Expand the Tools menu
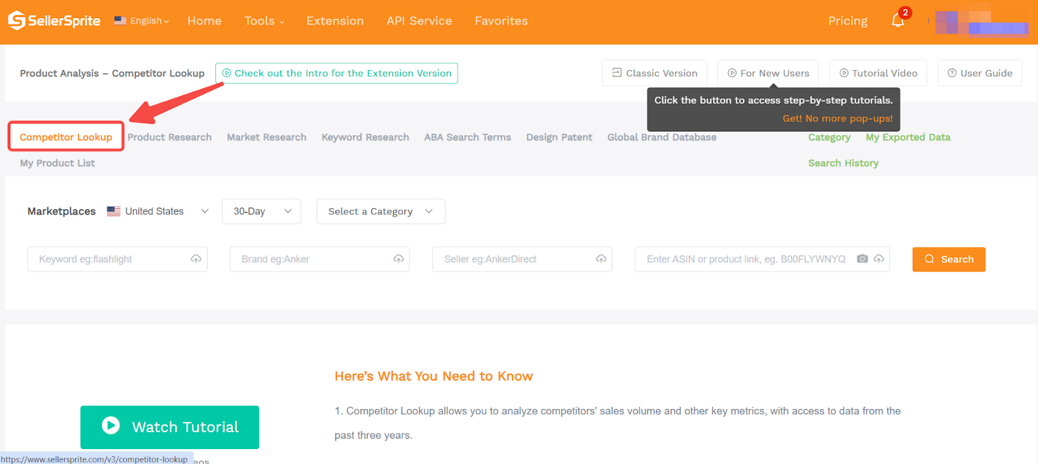The image size is (1038, 464). [264, 21]
